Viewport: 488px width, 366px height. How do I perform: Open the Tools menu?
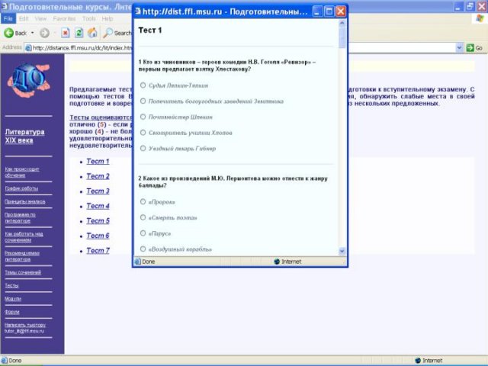coord(88,18)
